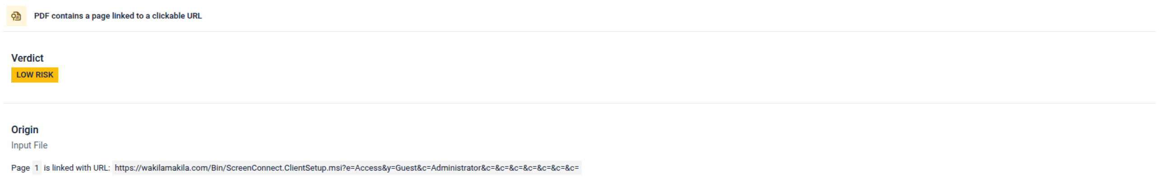Viewport: 1159px width, 185px height.
Task: Click the 'is linked with URL:' text
Action: click(x=77, y=168)
